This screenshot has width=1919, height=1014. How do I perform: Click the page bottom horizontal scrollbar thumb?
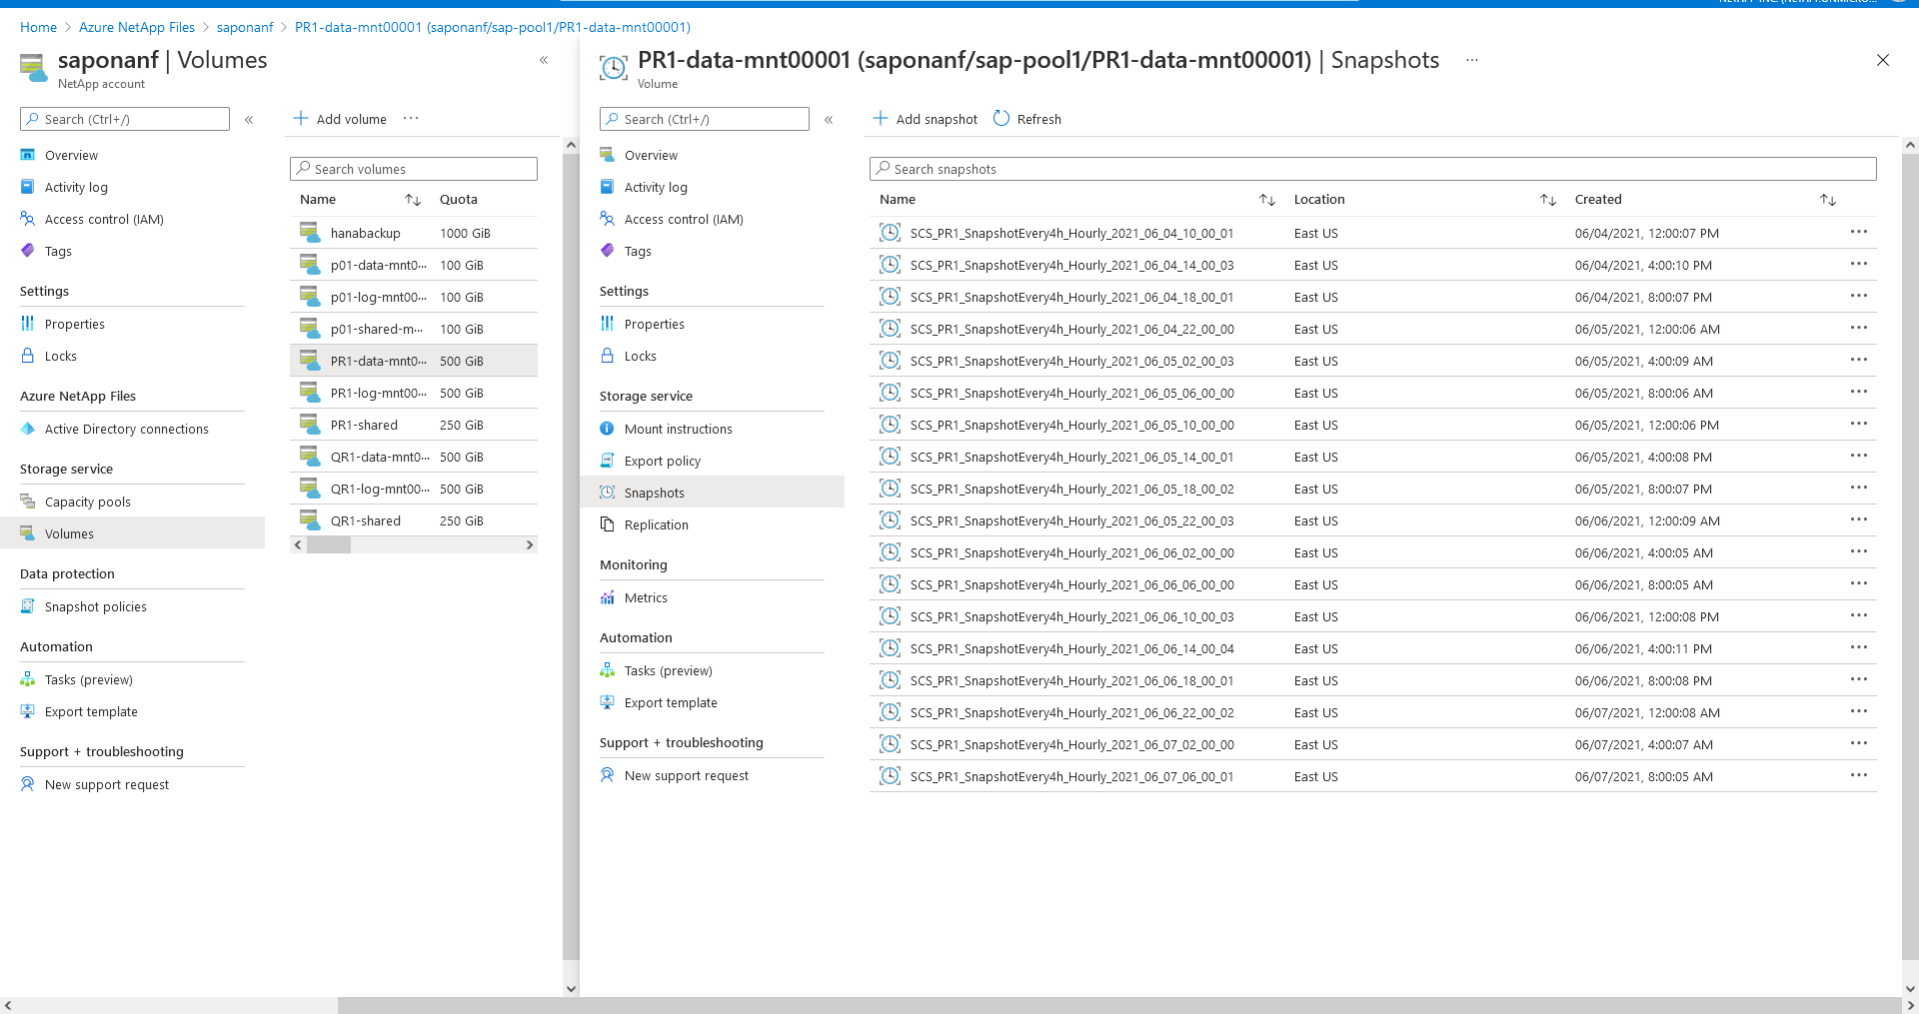tap(1119, 1005)
